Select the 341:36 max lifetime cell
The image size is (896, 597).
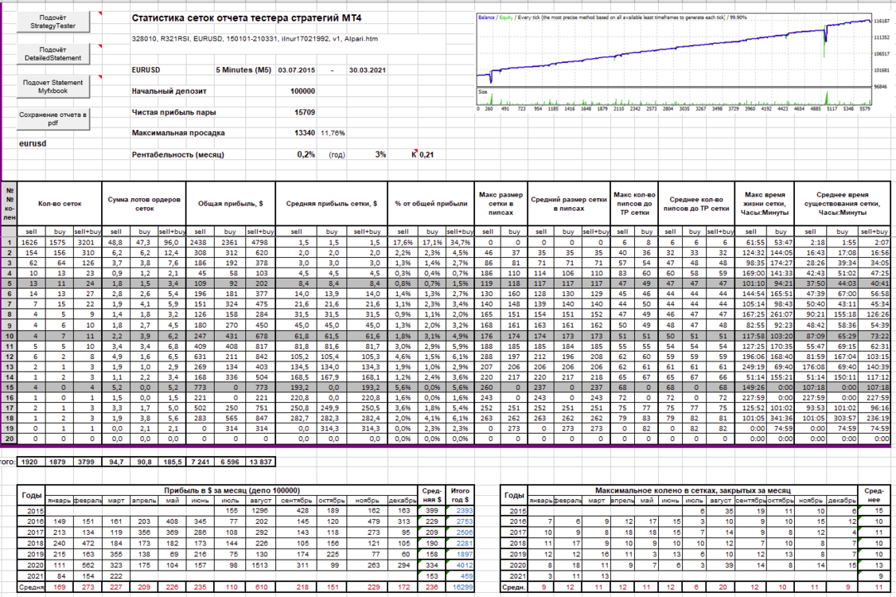tap(780, 418)
